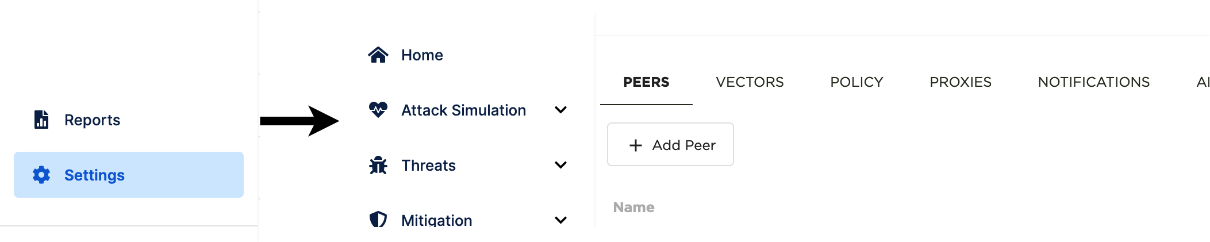
Task: Click the plus icon on Add Peer
Action: (635, 145)
